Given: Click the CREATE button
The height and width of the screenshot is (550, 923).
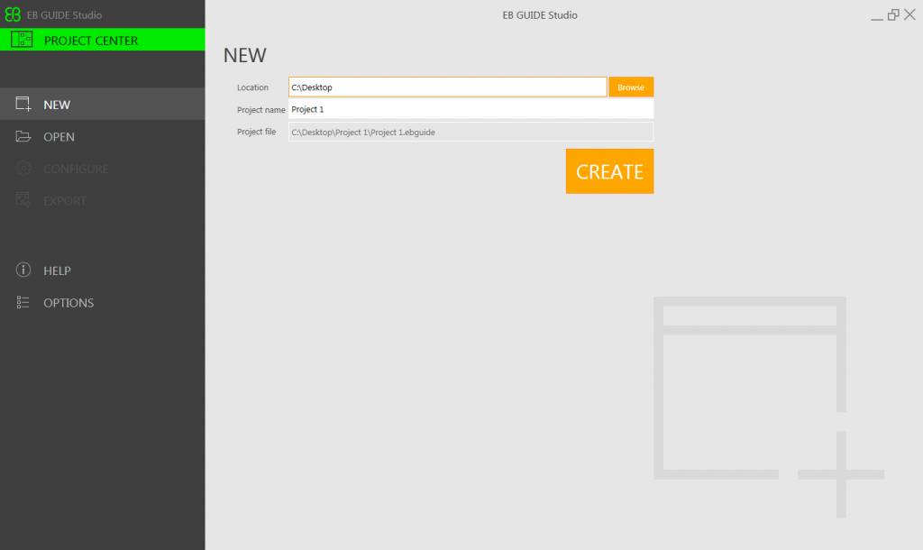Looking at the screenshot, I should [x=610, y=171].
